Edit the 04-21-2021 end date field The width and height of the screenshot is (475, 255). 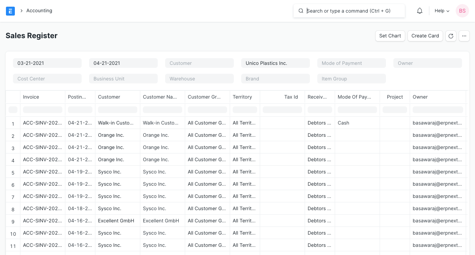(123, 63)
